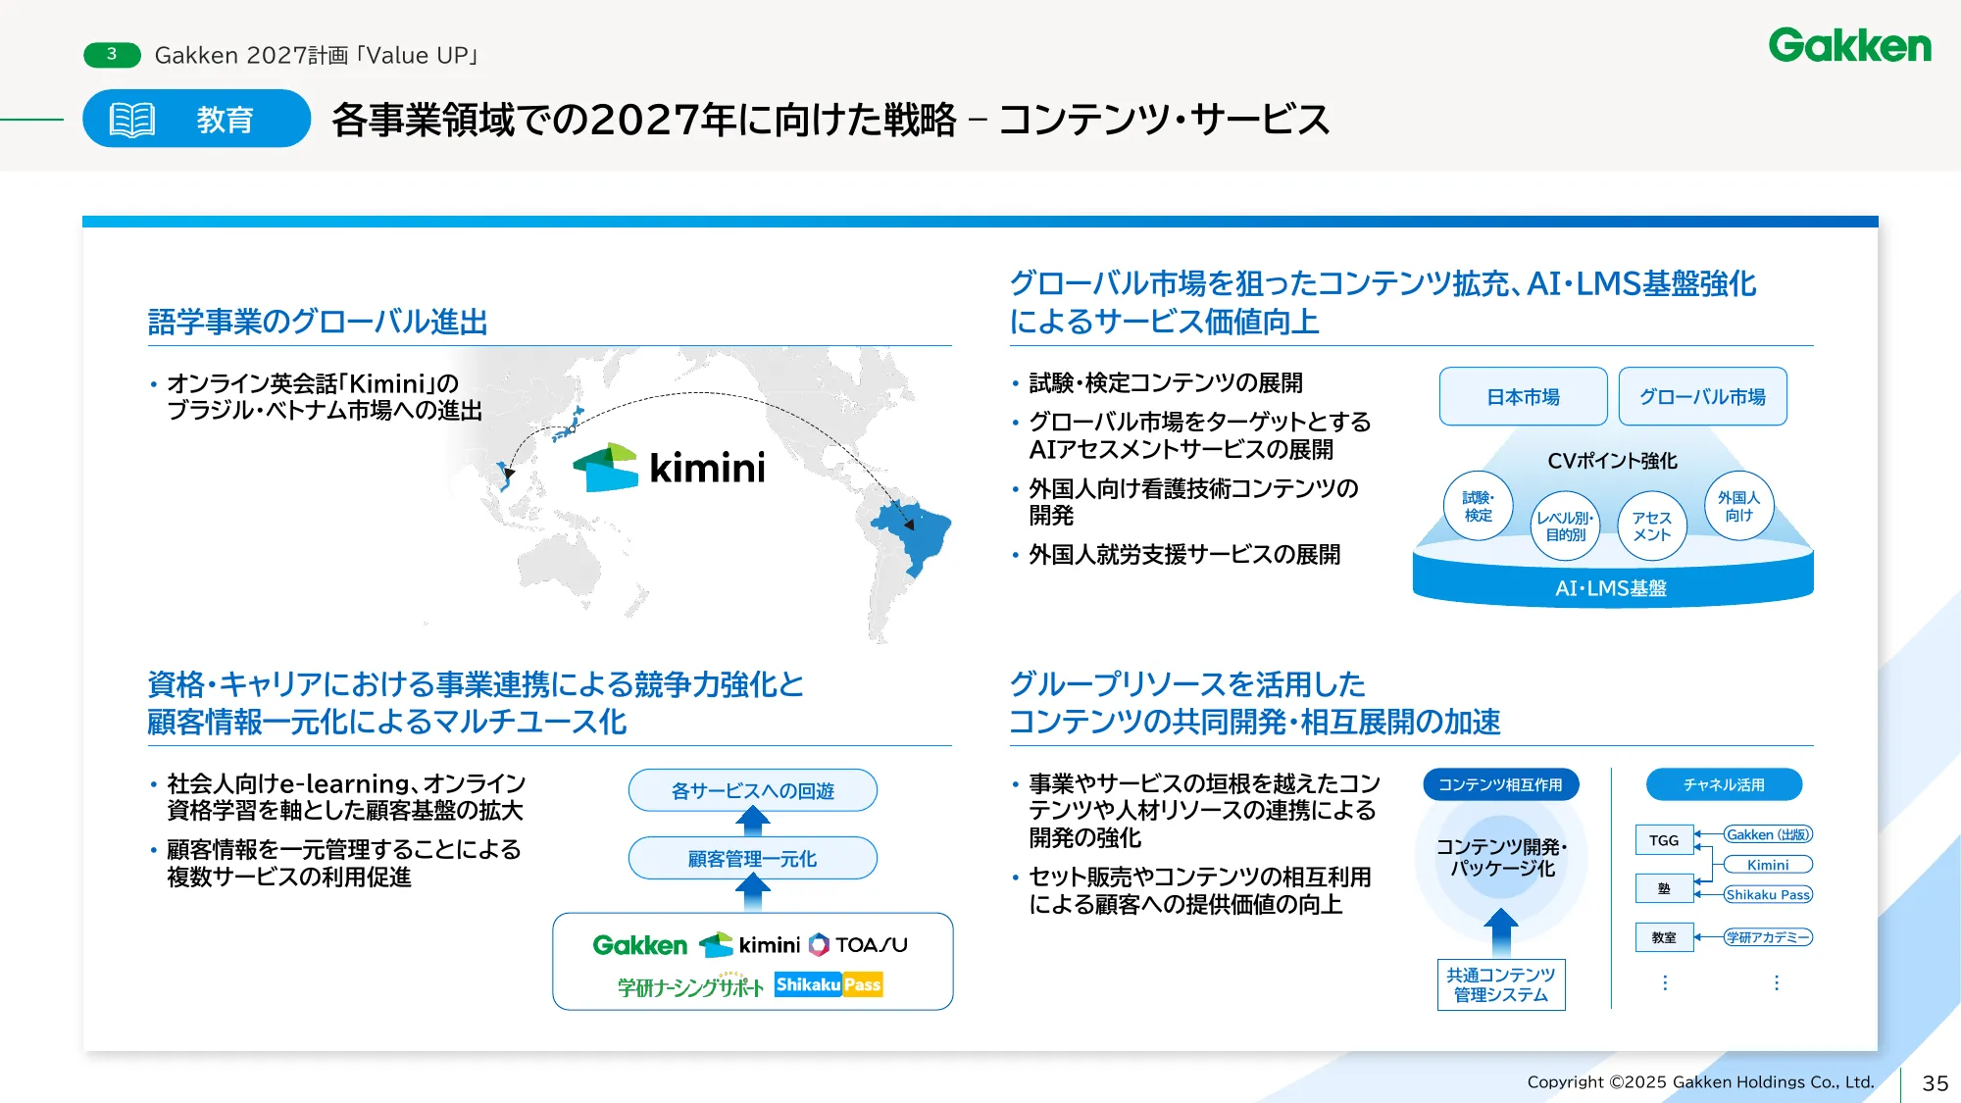Click the 各サービスへの回遊 pill button

(754, 789)
